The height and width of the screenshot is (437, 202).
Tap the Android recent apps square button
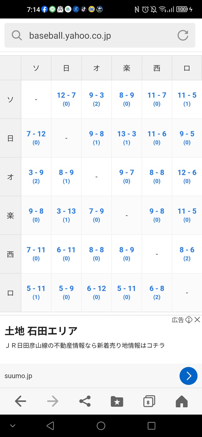pyautogui.click(x=151, y=426)
